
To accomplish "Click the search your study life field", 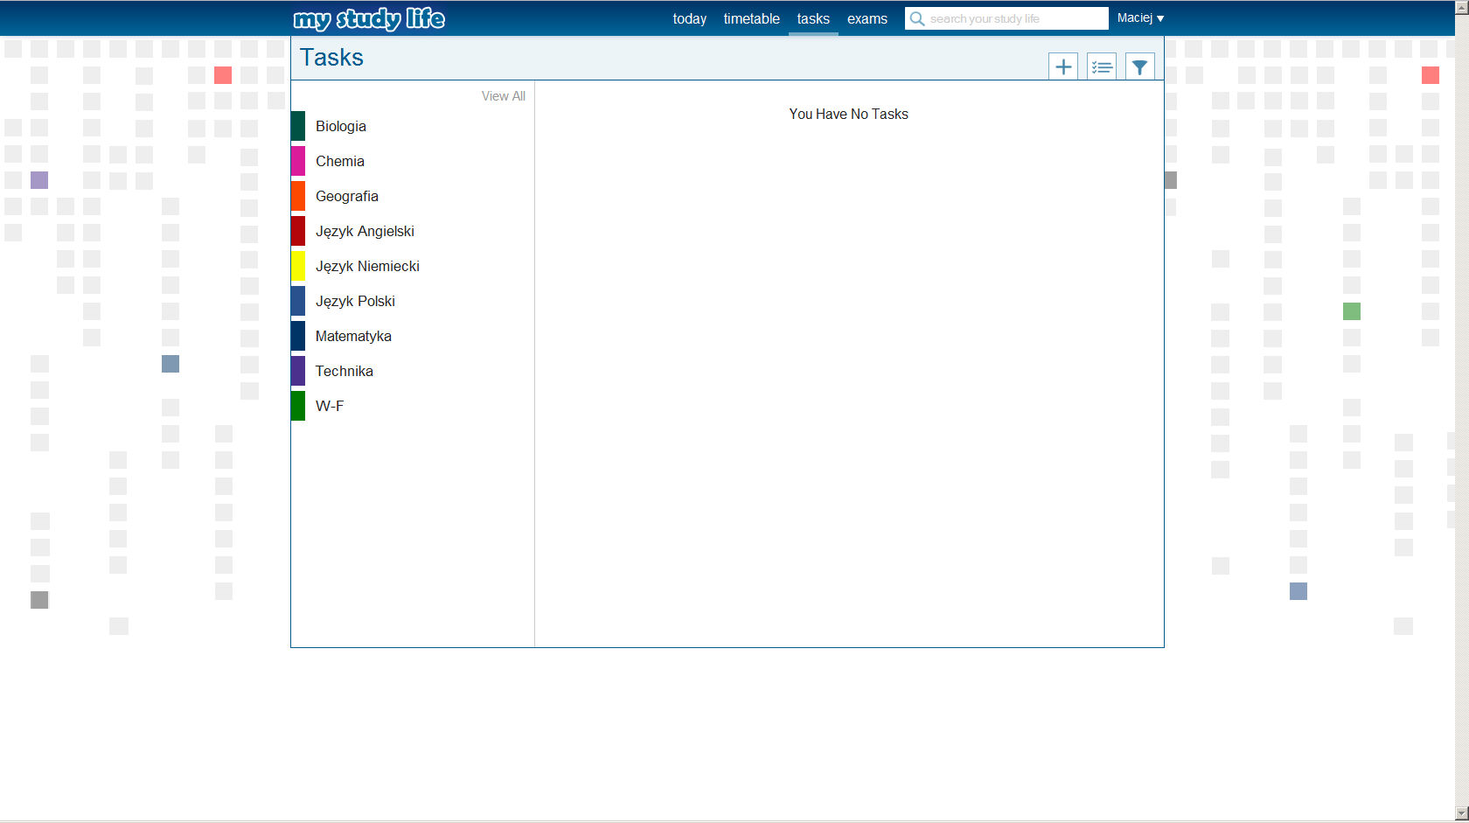I will (1014, 18).
